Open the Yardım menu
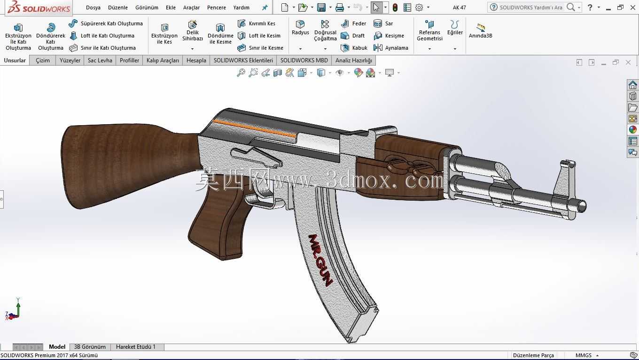639x360 pixels. pos(242,7)
